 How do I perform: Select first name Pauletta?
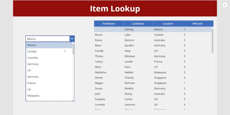(100, 99)
